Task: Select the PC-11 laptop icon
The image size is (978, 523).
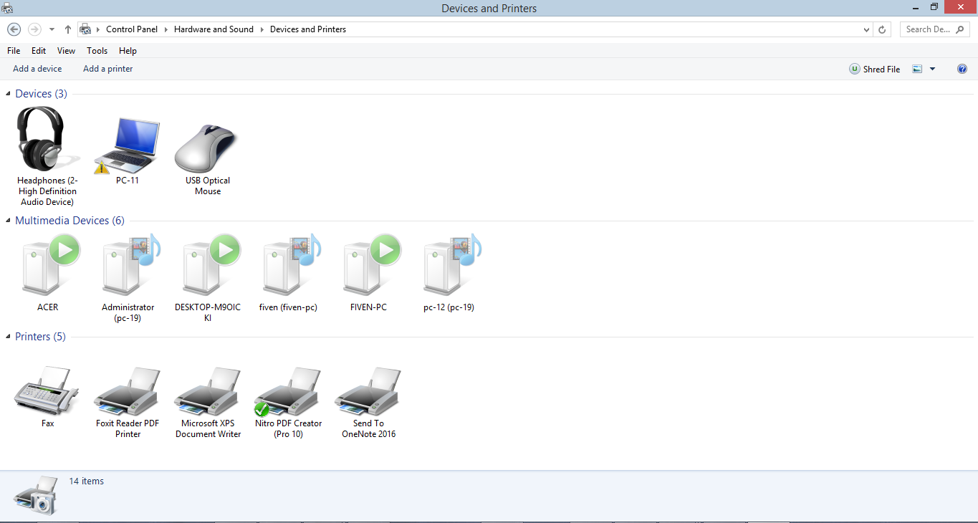Action: (128, 145)
